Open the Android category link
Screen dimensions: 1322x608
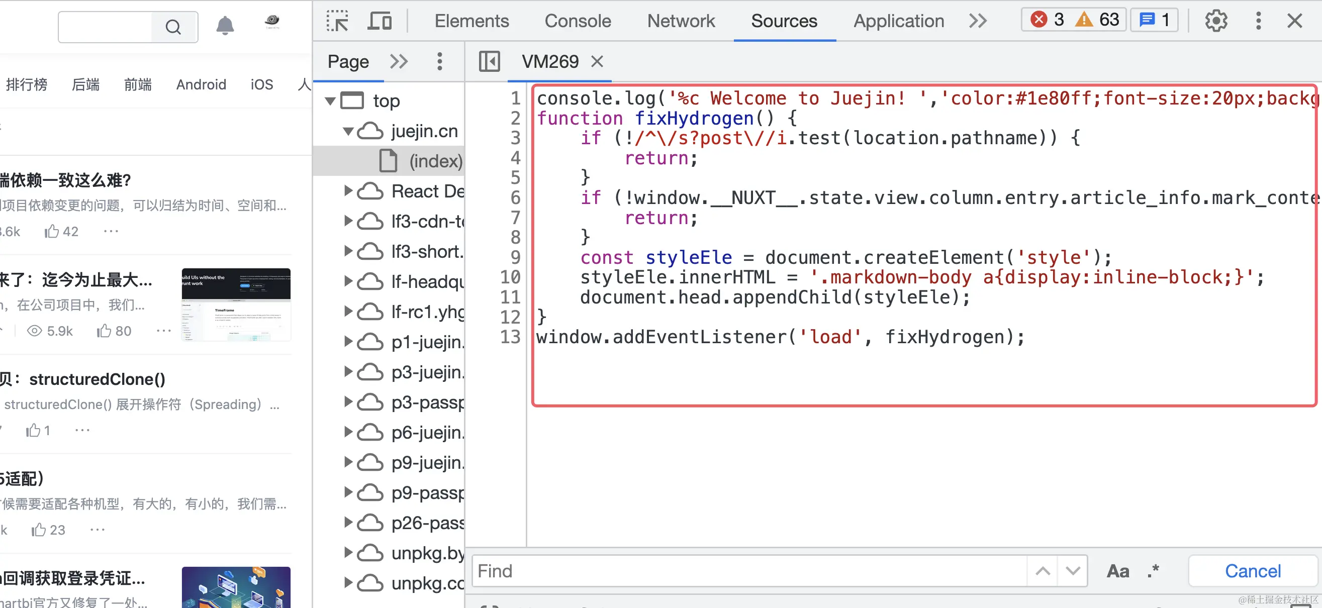click(x=201, y=84)
